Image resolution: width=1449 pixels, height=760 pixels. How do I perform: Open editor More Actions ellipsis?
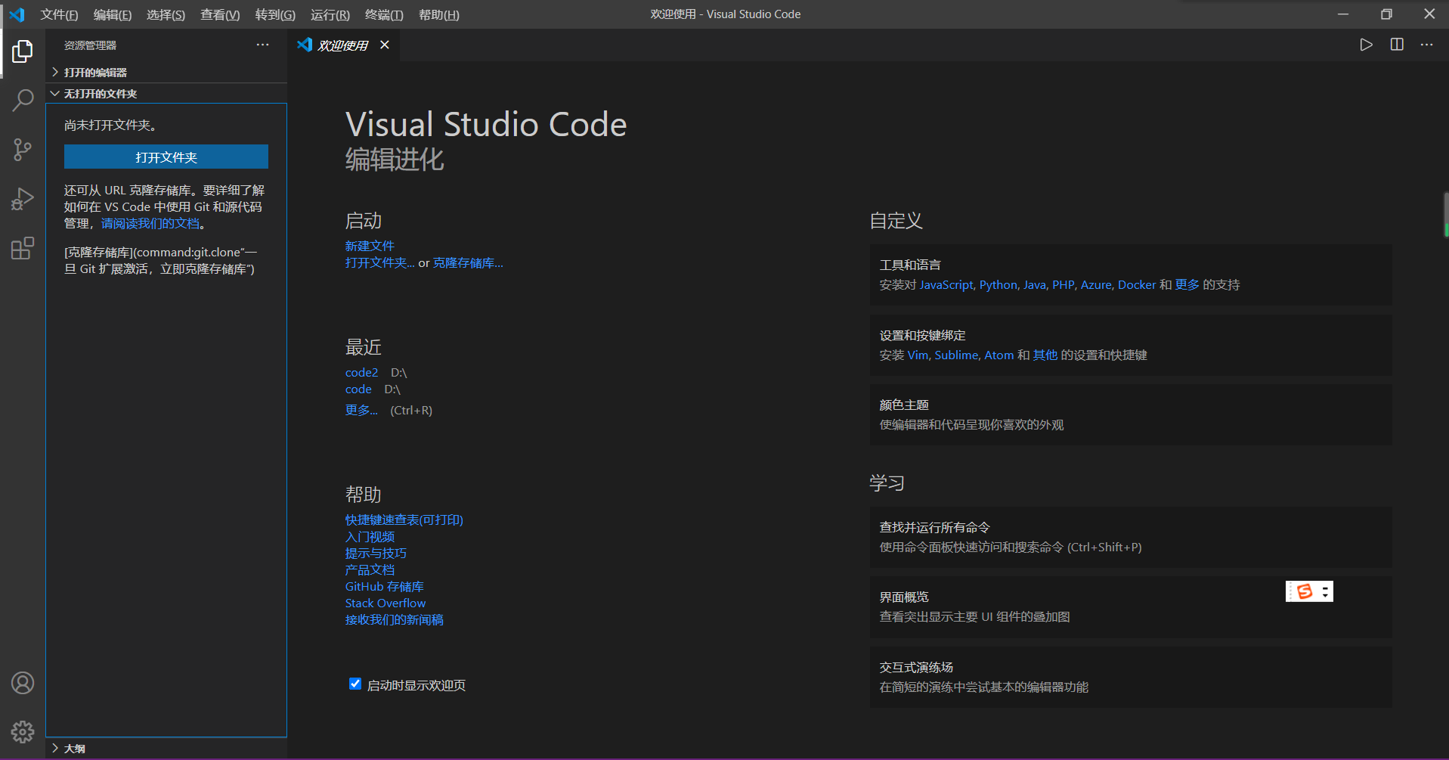1426,45
